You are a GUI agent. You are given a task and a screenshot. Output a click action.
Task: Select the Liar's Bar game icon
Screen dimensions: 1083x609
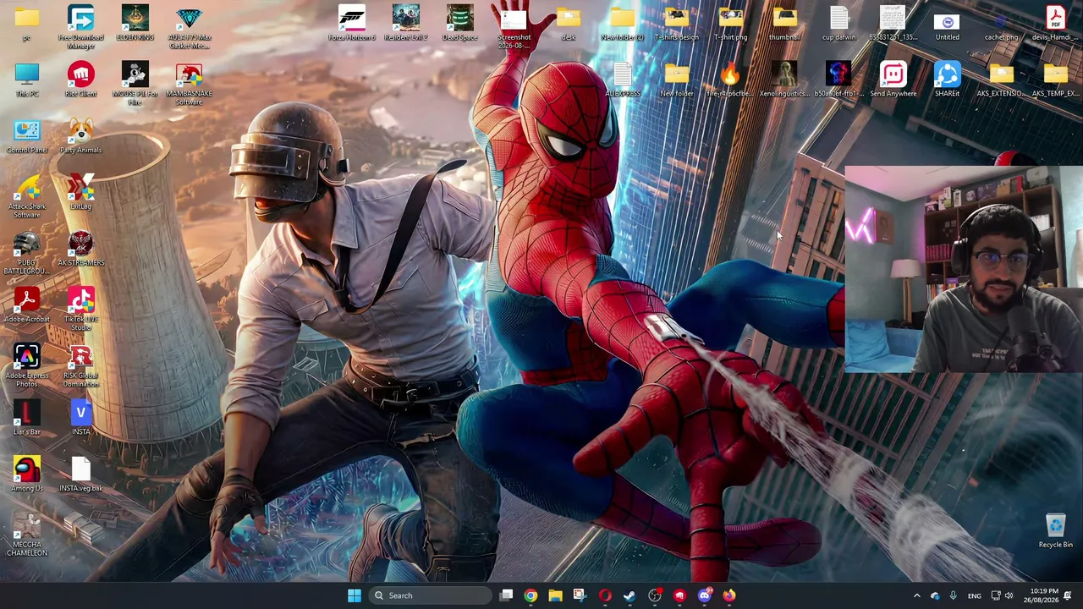[x=27, y=418]
